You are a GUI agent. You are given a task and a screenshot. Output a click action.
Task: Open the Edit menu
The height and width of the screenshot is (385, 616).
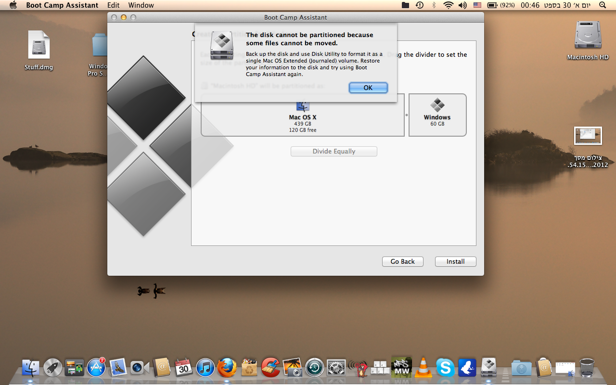click(x=114, y=5)
